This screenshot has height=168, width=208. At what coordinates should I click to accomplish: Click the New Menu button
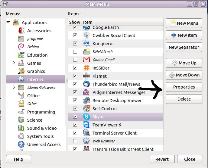(x=184, y=23)
